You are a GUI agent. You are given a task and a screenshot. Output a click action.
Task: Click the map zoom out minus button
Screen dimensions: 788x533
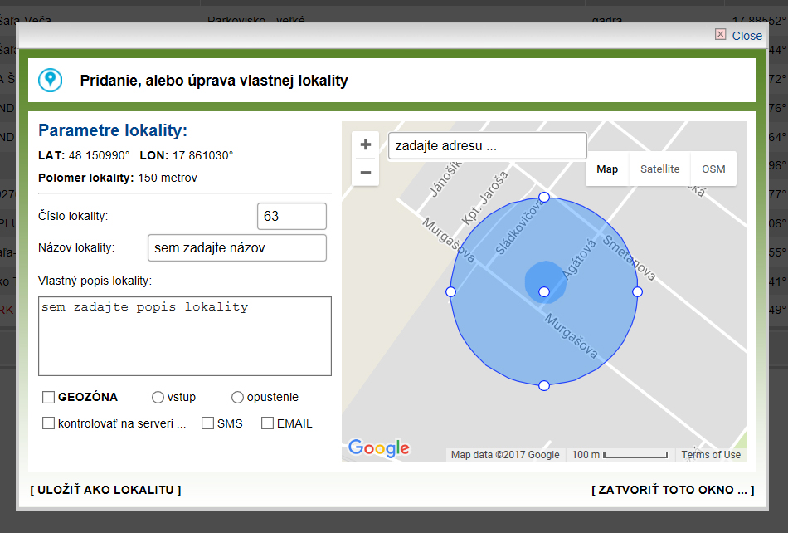(365, 173)
